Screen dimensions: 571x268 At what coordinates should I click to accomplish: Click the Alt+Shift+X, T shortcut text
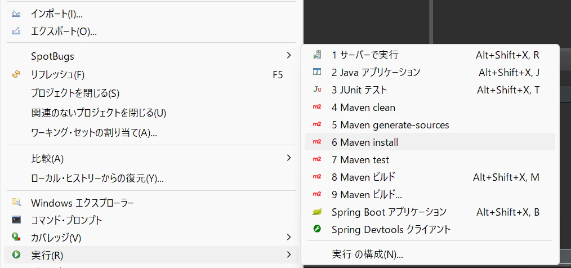click(x=508, y=90)
